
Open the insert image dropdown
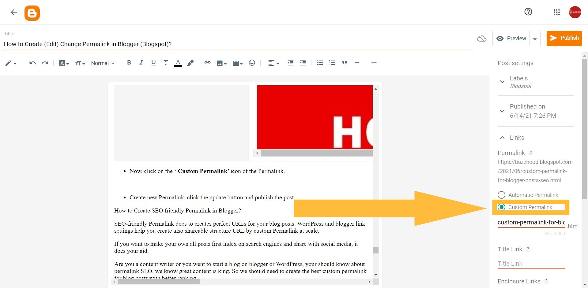click(x=221, y=63)
